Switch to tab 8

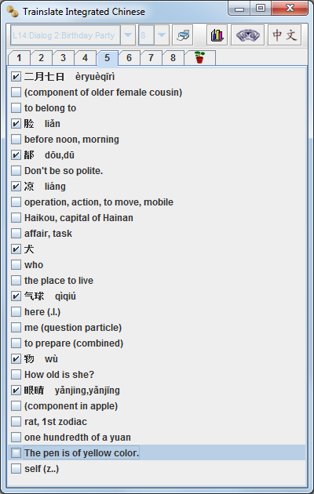(173, 58)
